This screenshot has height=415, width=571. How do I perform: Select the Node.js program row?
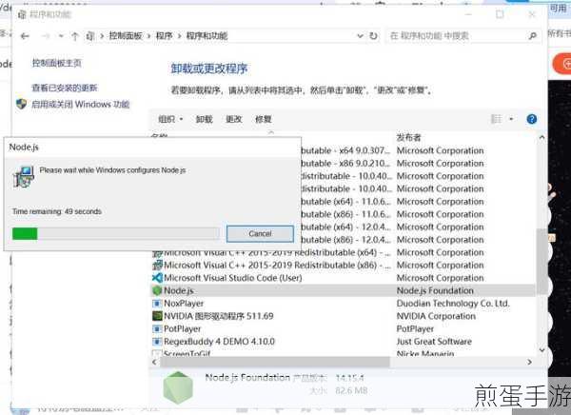(x=343, y=290)
